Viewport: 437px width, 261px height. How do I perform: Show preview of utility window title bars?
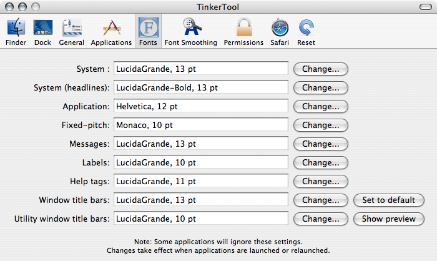click(x=388, y=219)
